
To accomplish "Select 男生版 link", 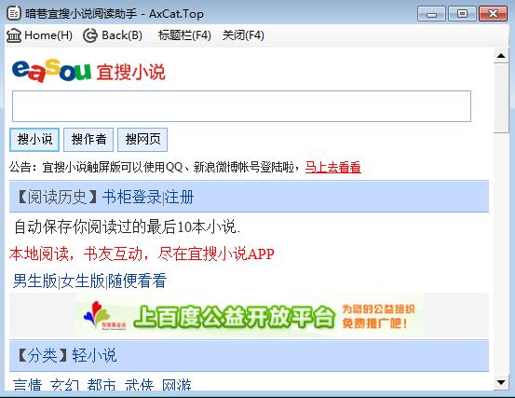I will pyautogui.click(x=35, y=281).
